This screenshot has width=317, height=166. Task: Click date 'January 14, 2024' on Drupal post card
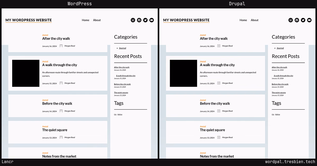pos(207,111)
